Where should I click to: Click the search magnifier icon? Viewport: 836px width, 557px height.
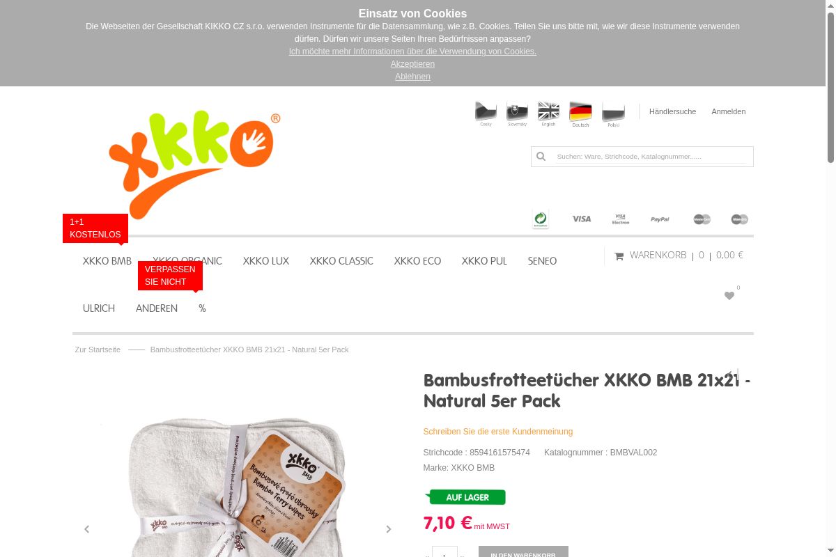click(541, 157)
